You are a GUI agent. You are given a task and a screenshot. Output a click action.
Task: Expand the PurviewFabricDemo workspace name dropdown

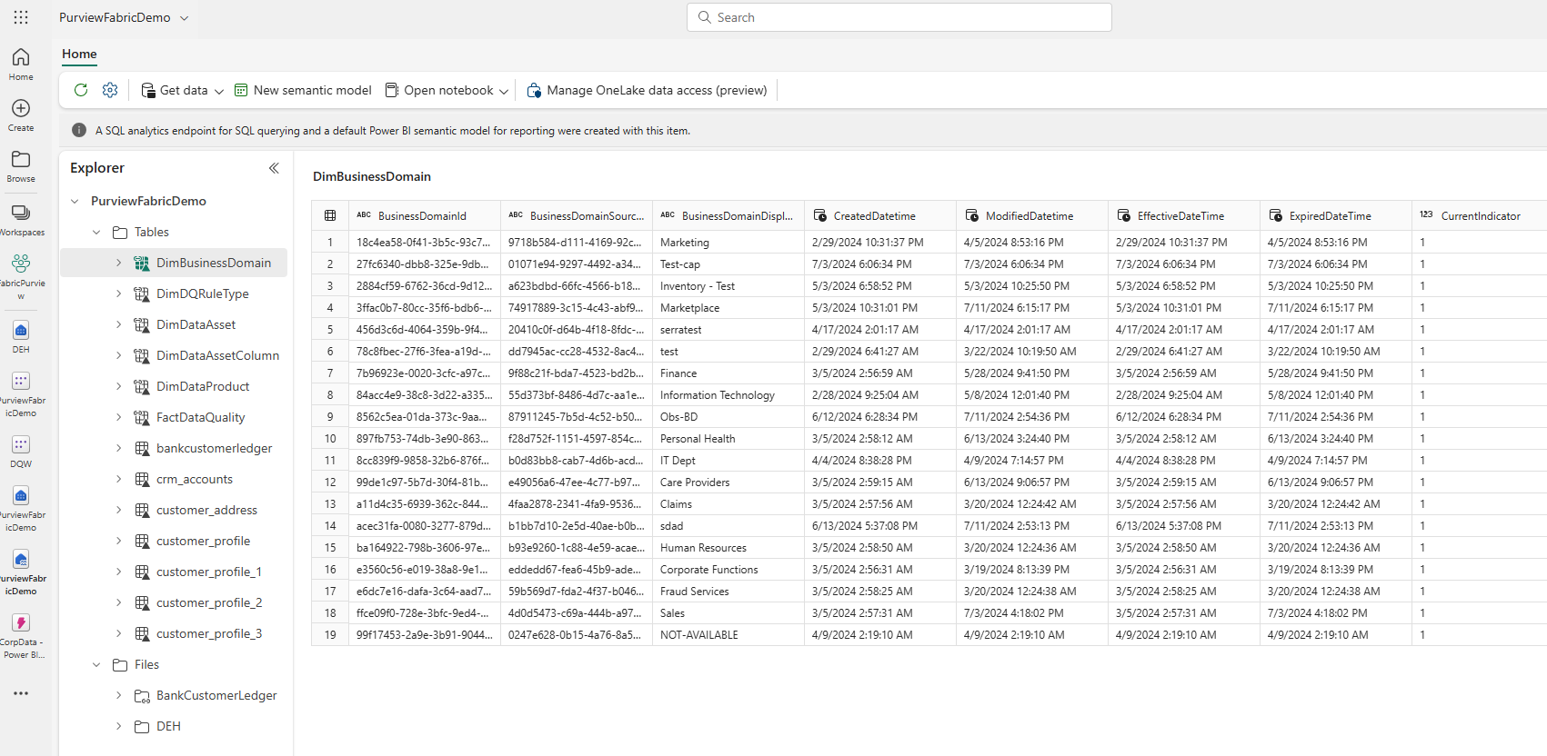(x=184, y=18)
